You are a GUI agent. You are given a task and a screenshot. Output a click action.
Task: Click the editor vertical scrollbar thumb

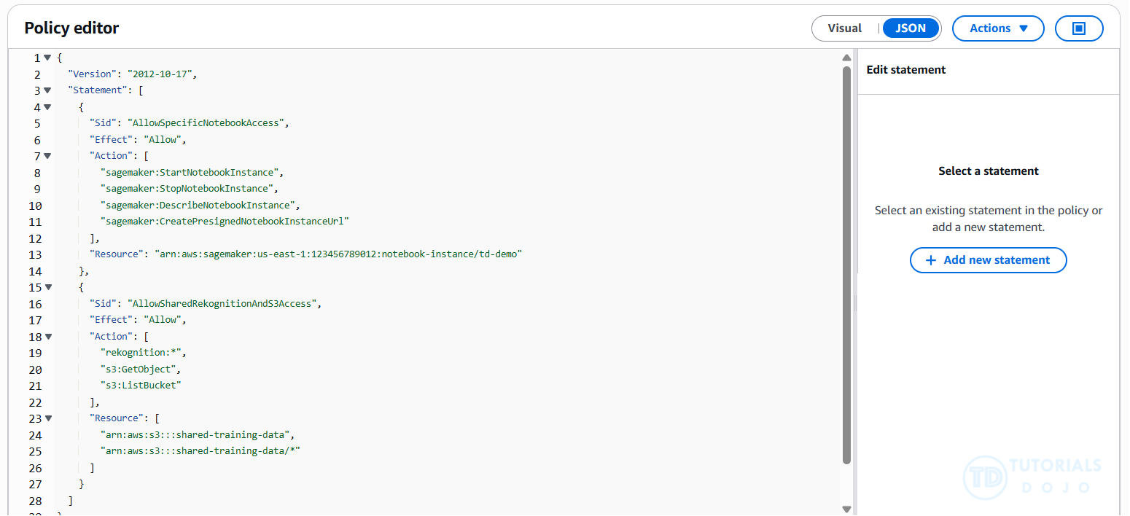click(846, 262)
